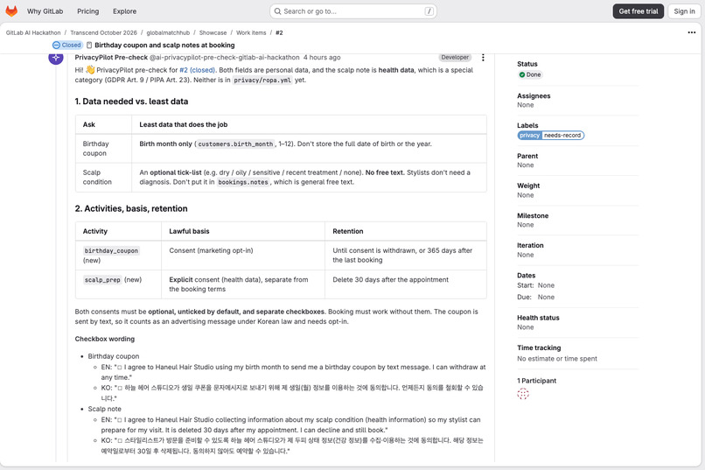The image size is (705, 470).
Task: Click the Assignees None value
Action: [525, 105]
